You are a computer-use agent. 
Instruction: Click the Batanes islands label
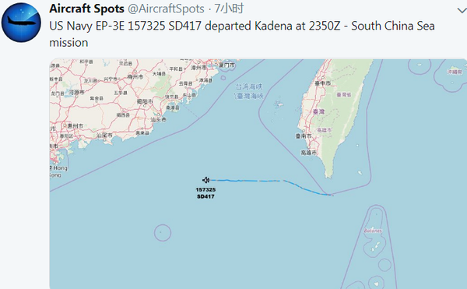point(373,231)
